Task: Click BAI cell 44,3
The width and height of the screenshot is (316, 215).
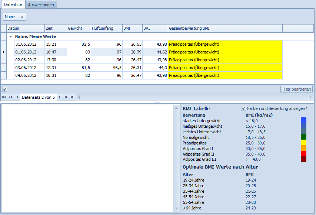Action: 155,68
